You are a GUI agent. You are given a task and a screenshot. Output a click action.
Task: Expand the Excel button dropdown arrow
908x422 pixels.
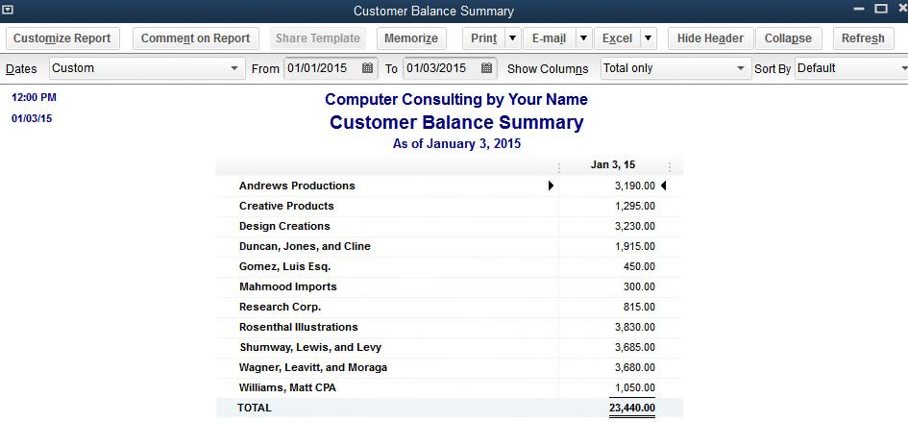click(x=648, y=38)
